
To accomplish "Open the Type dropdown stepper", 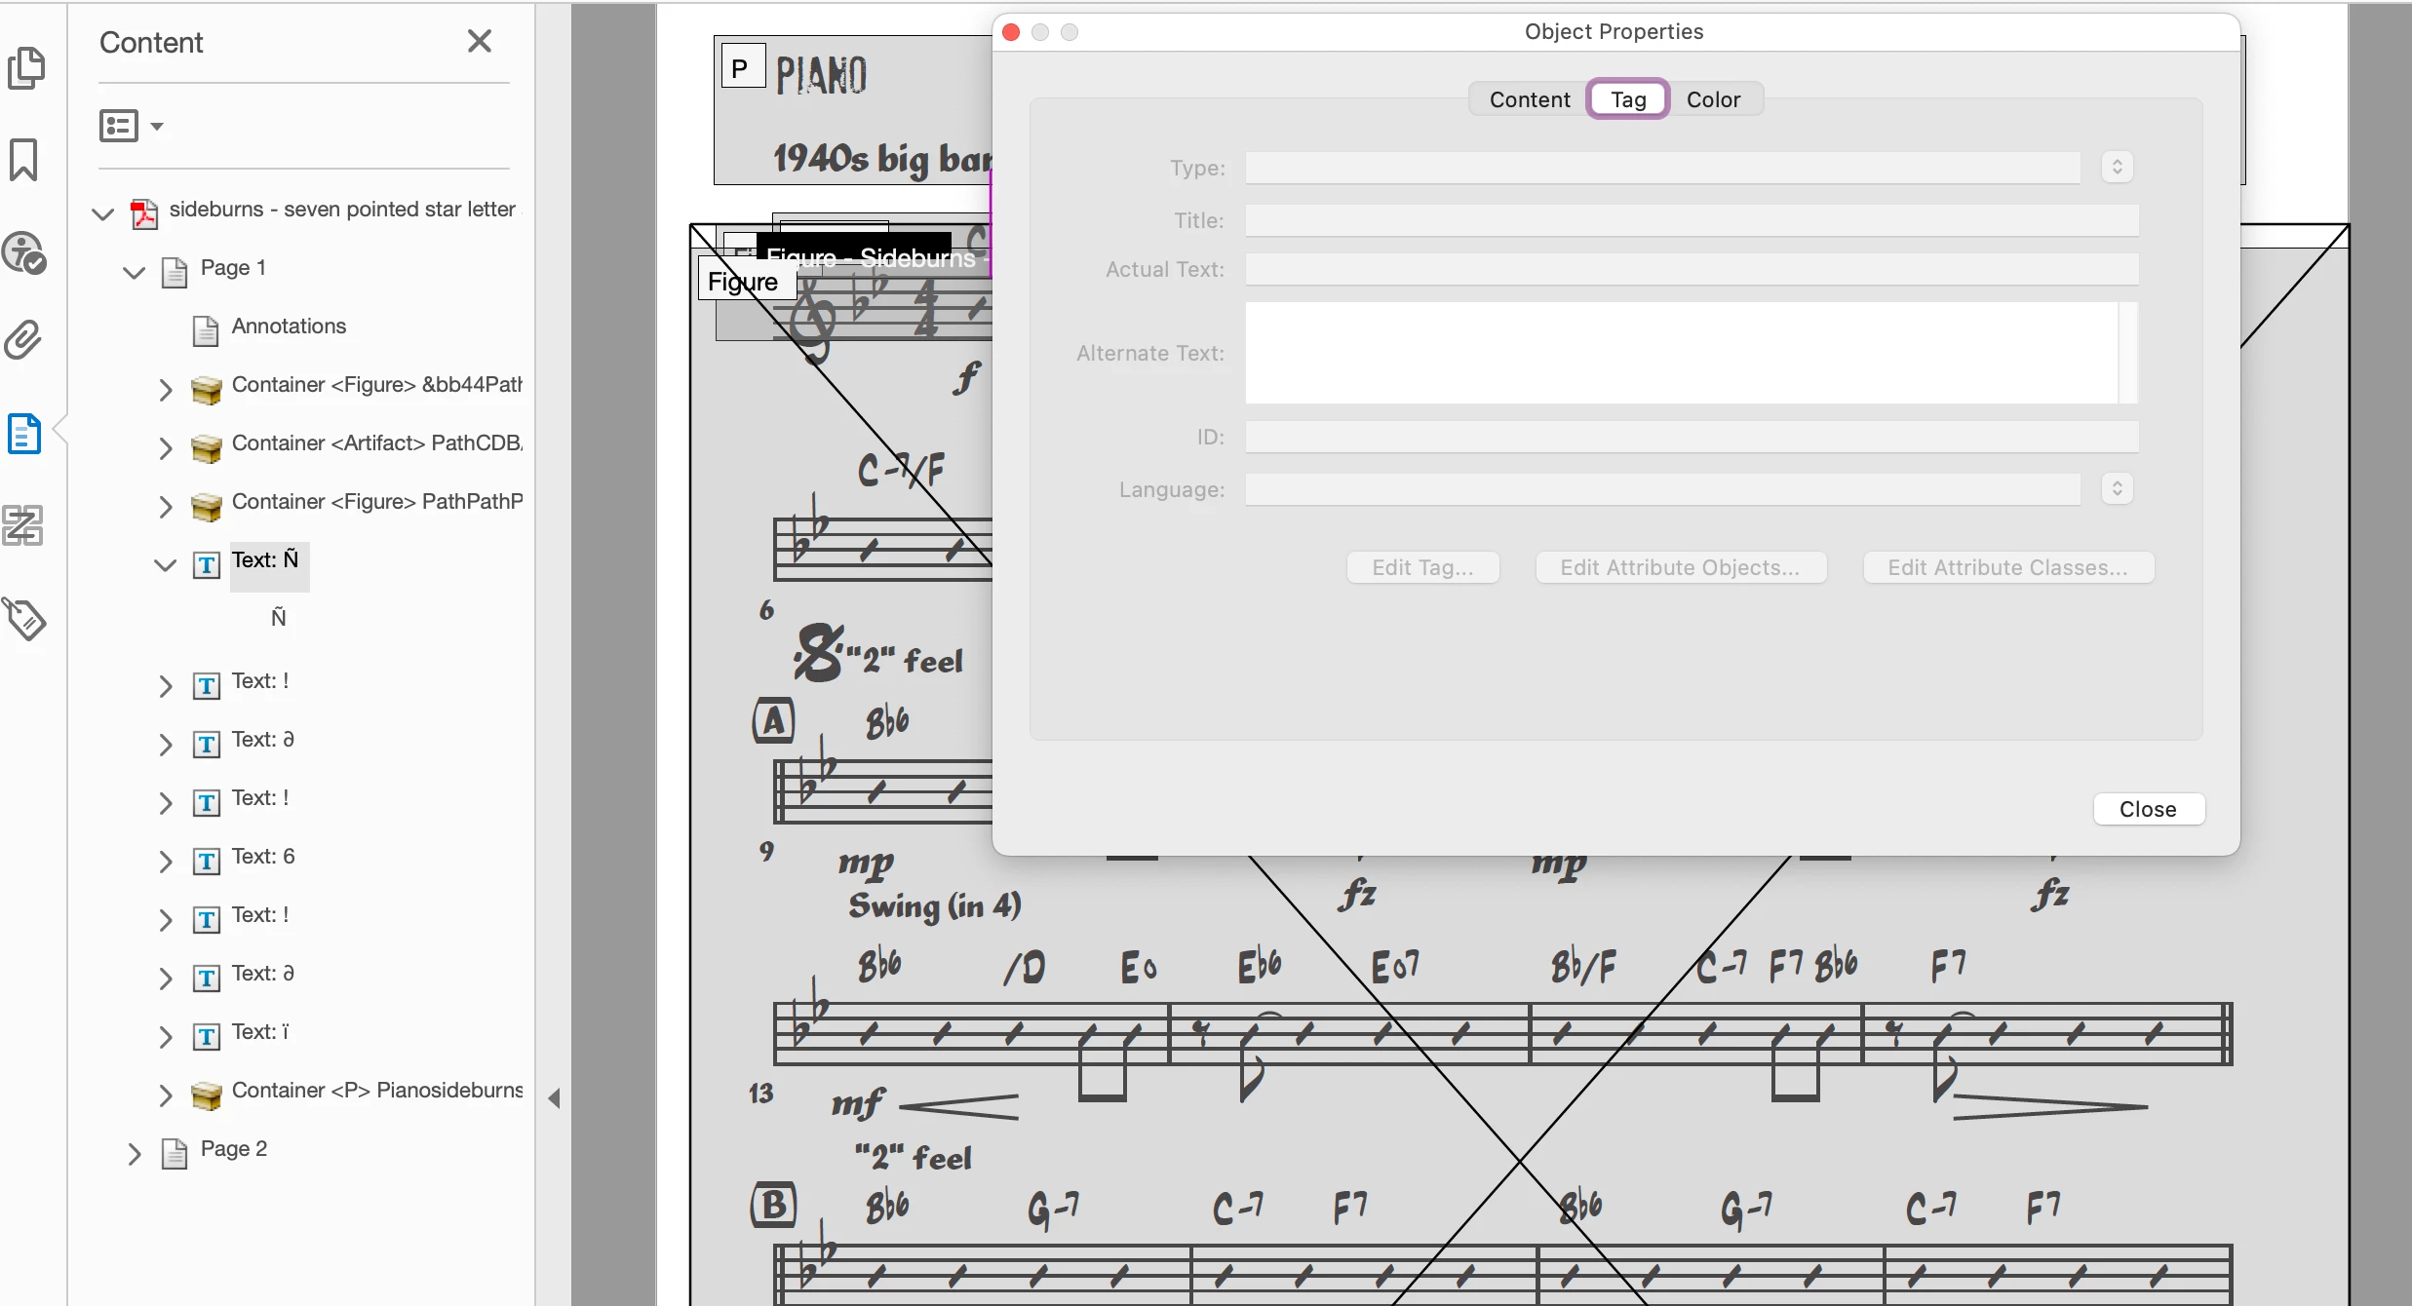I will click(x=2117, y=167).
